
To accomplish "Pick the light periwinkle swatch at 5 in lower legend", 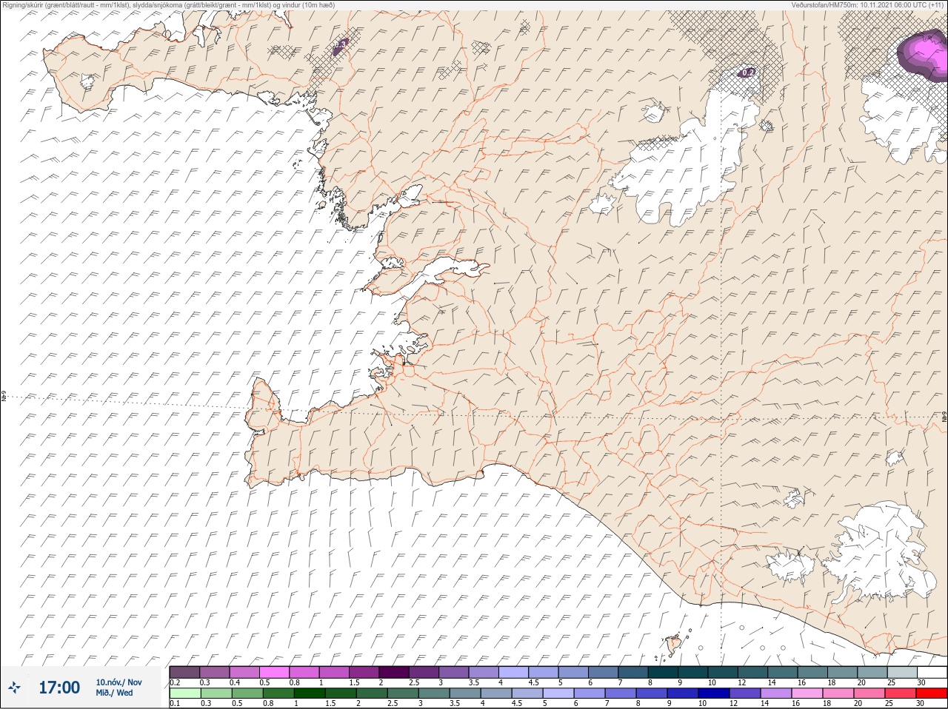I will tap(558, 693).
